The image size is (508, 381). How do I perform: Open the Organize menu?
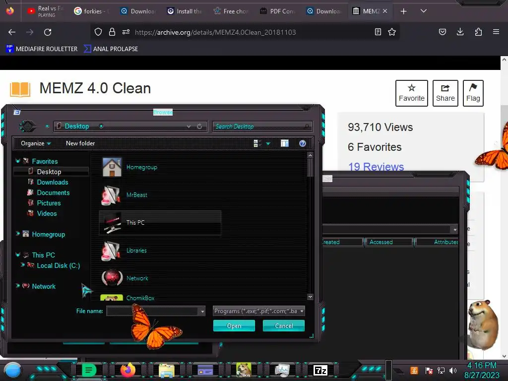36,143
